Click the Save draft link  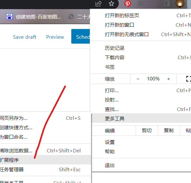click(25, 37)
